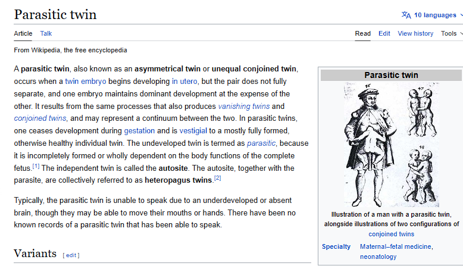
Task: Click the Parasitic twin page title
Action: pos(55,14)
